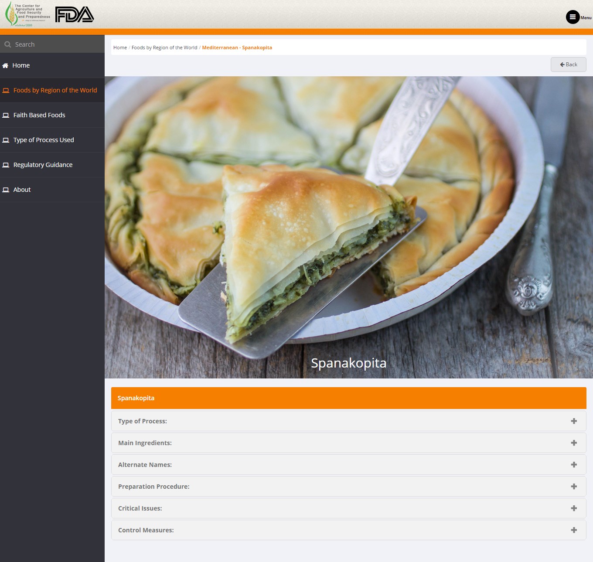Click the laptop icon beside Faith Based Foods

pos(6,115)
